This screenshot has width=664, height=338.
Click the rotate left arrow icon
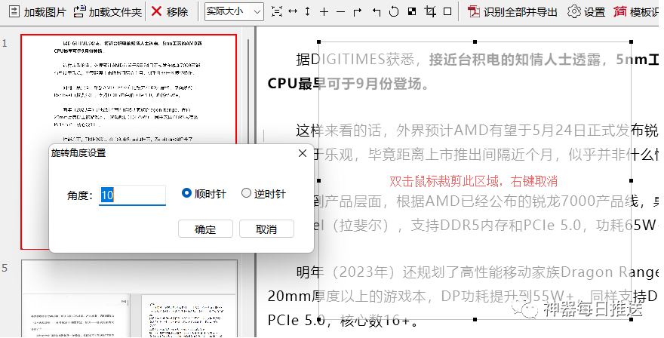point(377,12)
